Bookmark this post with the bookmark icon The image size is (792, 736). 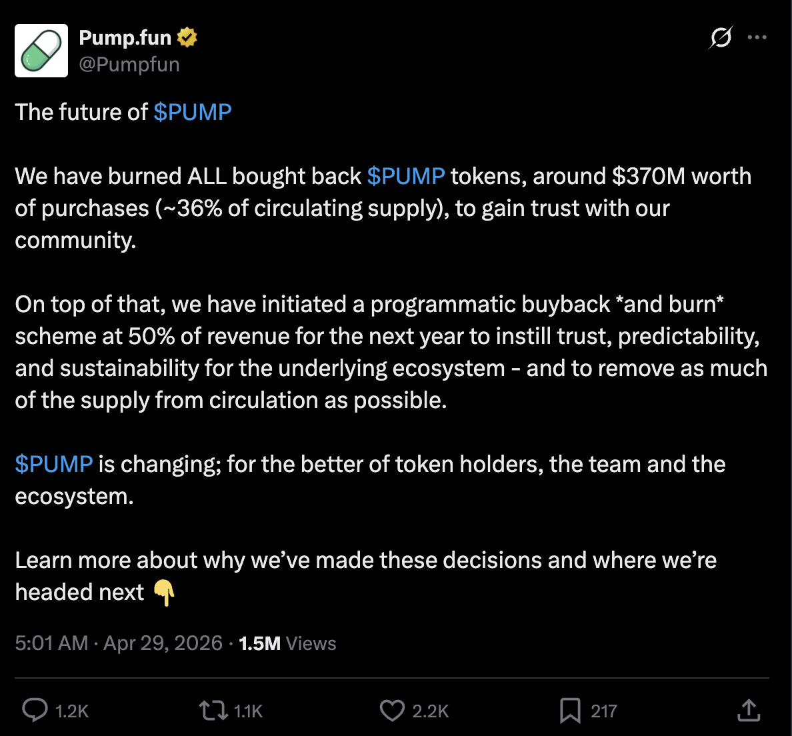pos(570,711)
